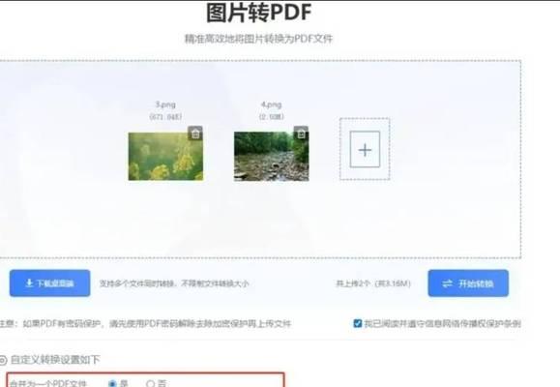The image size is (560, 387).
Task: Click the download arrow icon on 下载桌面端
Action: pyautogui.click(x=29, y=283)
